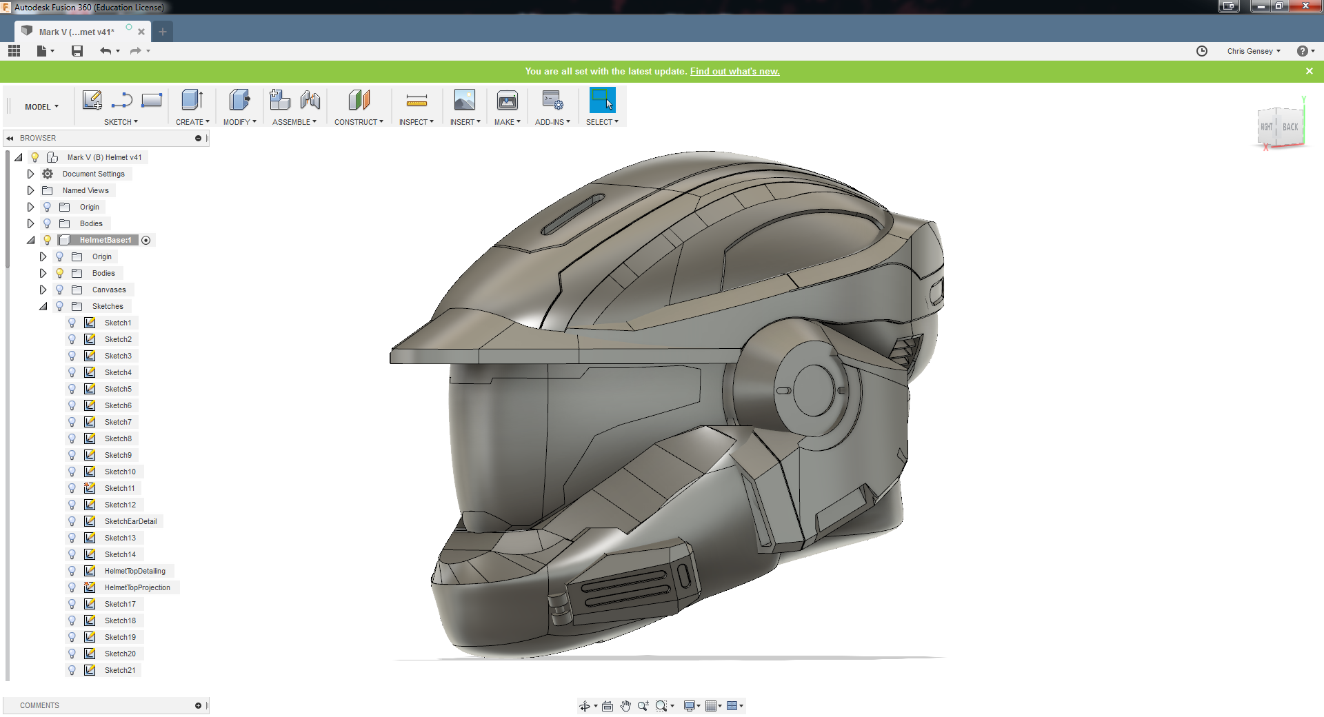Select Sketch10 in the browser
Image resolution: width=1324 pixels, height=717 pixels.
[x=120, y=472]
